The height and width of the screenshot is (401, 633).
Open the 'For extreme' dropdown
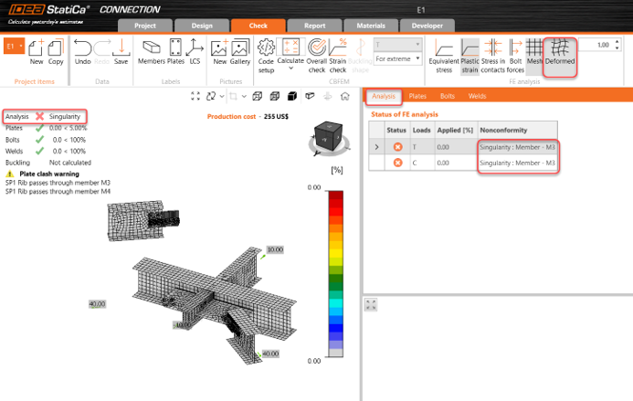(x=397, y=58)
